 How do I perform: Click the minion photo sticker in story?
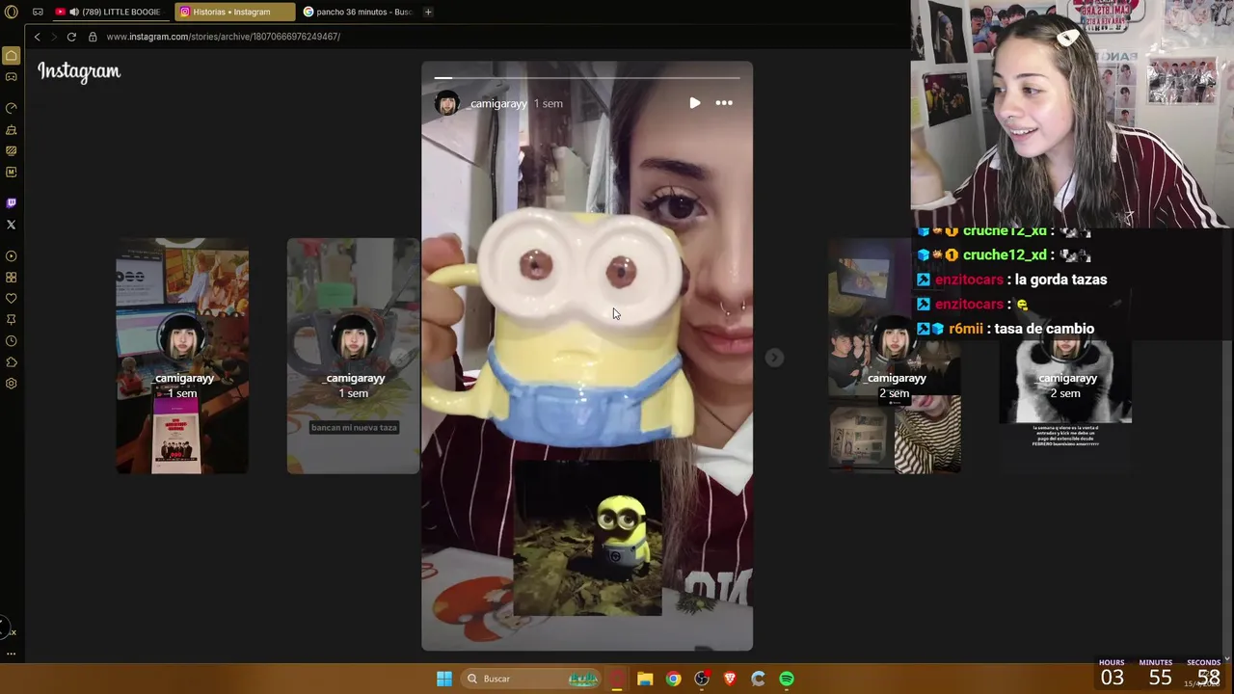[587, 539]
